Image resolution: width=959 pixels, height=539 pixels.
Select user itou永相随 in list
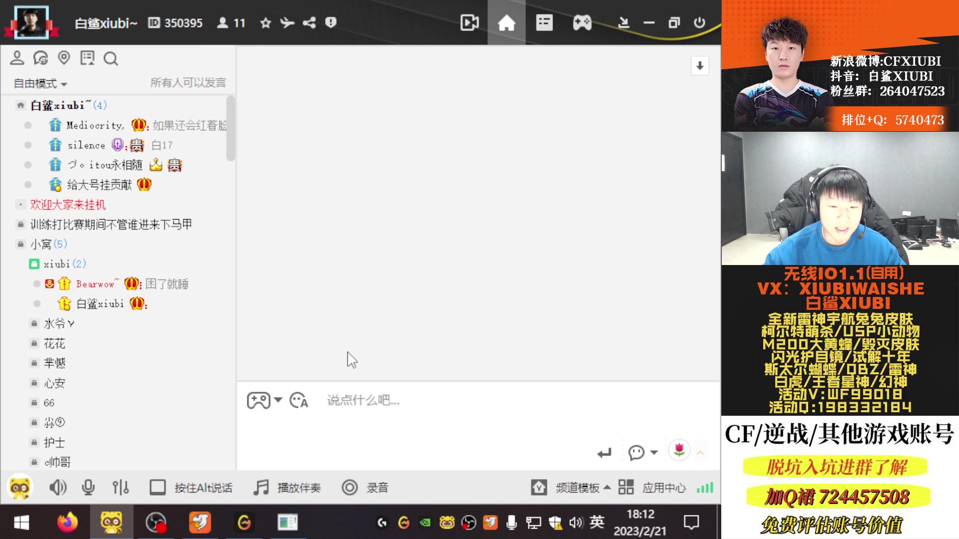coord(105,165)
